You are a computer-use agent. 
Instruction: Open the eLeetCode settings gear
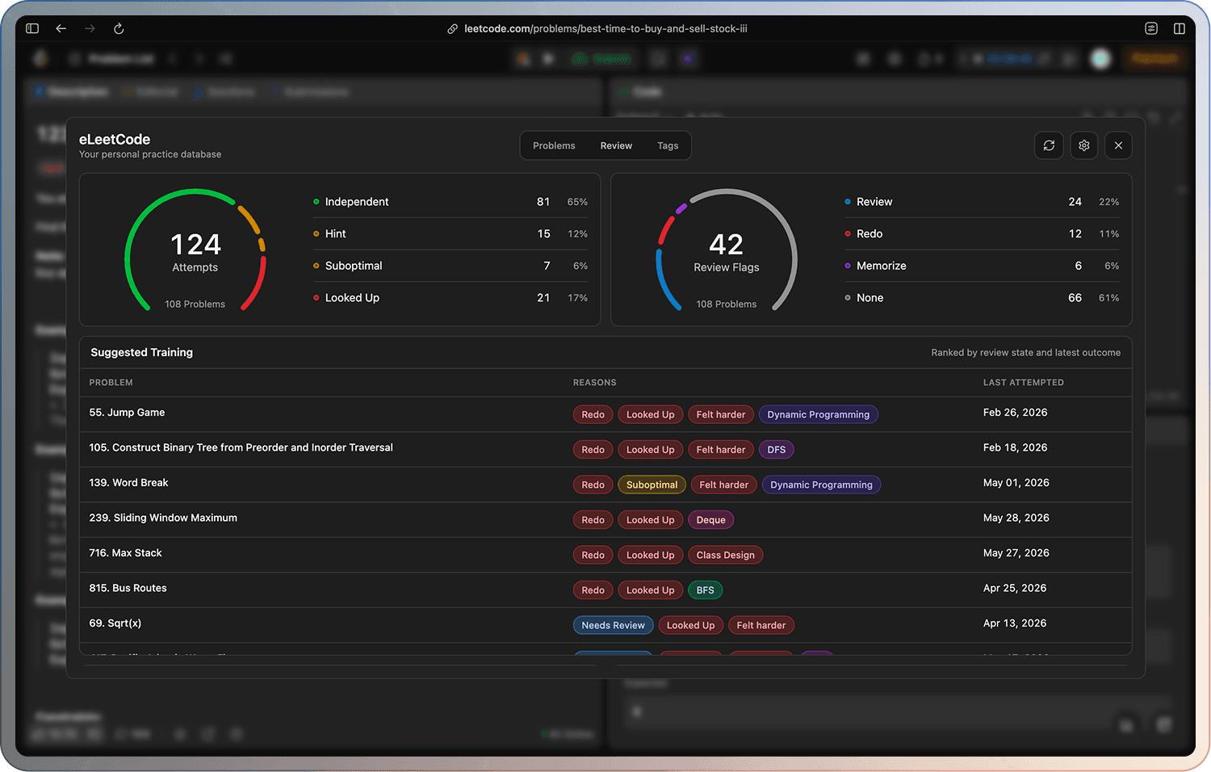coord(1083,145)
